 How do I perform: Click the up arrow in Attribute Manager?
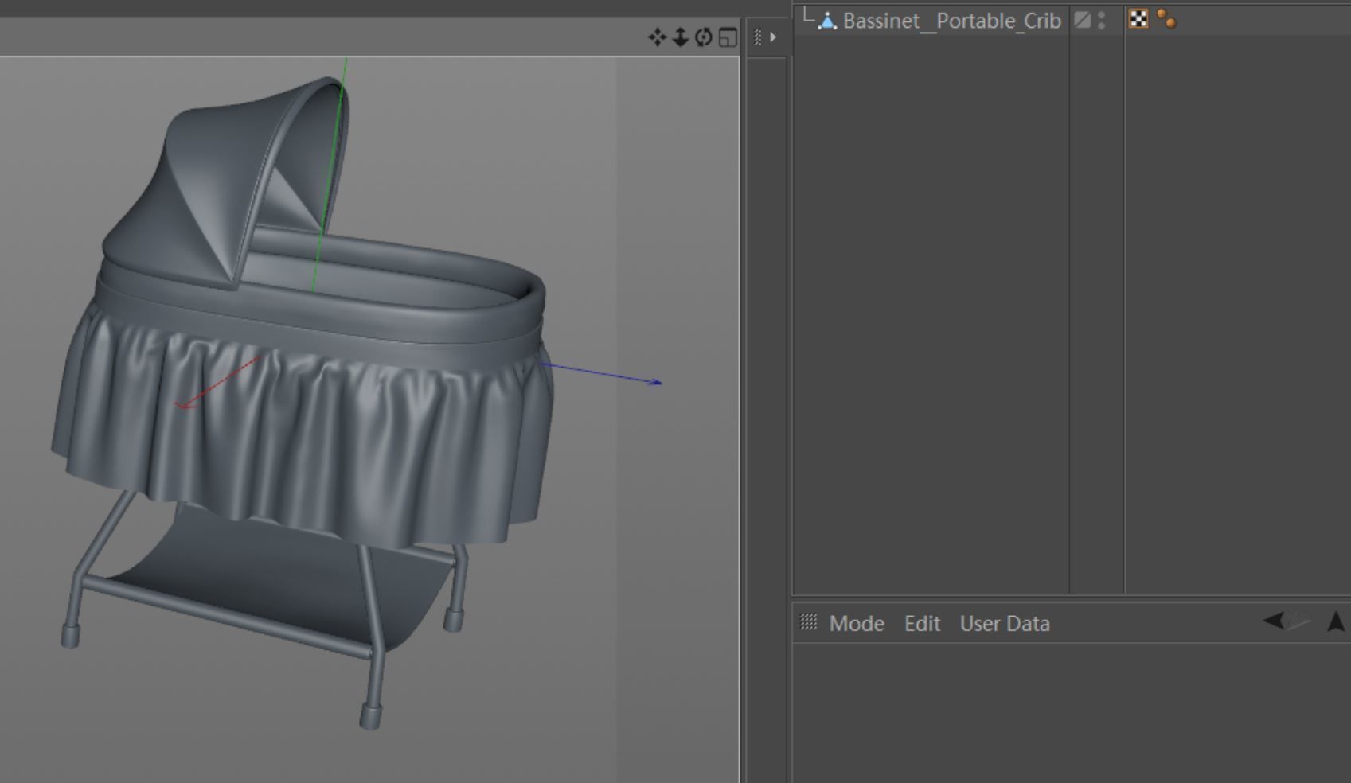click(1337, 621)
